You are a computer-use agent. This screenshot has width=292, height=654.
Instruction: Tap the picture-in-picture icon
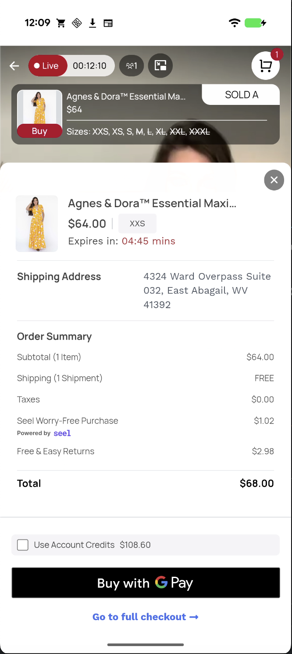pos(160,66)
